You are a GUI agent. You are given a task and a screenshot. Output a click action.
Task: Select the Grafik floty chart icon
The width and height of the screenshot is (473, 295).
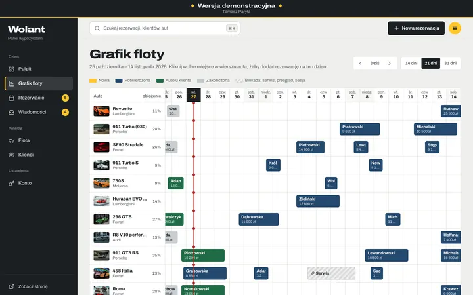(x=11, y=83)
